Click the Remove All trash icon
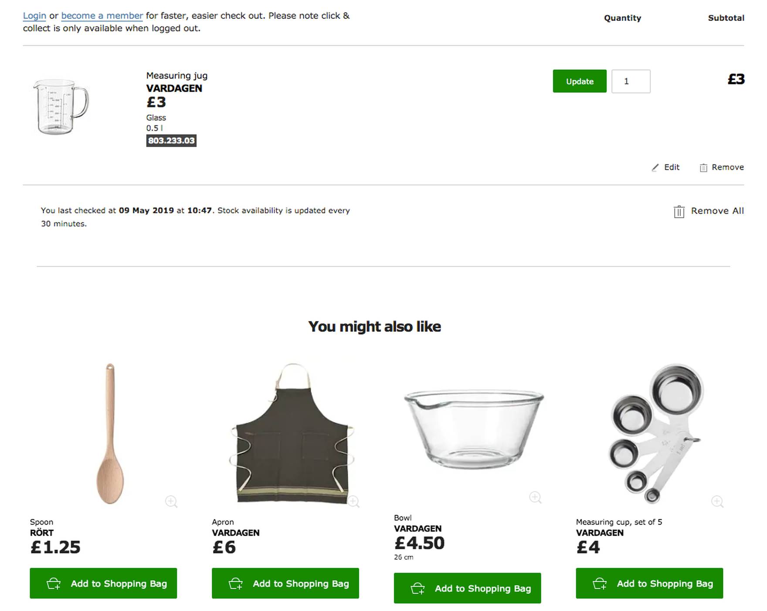Viewport: 767px width, 611px height. tap(679, 212)
